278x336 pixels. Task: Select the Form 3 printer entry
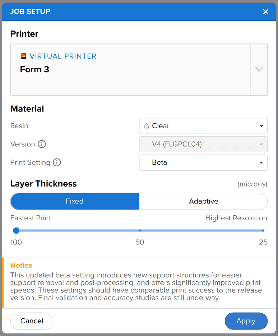point(34,69)
